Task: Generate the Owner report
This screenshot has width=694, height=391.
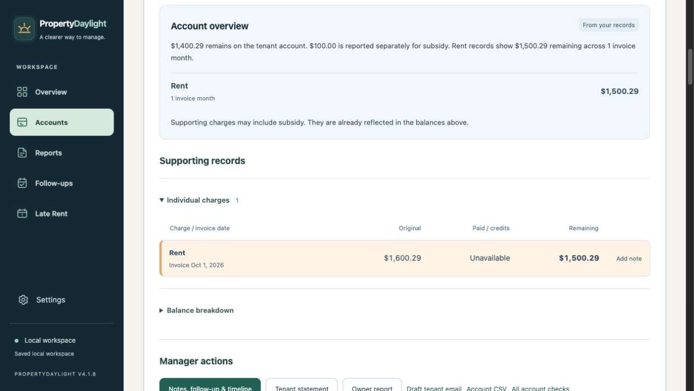Action: coord(372,385)
